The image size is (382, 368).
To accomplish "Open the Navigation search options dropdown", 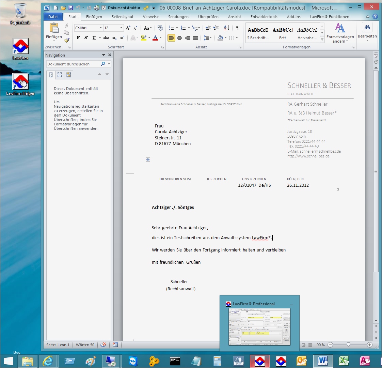I will click(x=108, y=64).
